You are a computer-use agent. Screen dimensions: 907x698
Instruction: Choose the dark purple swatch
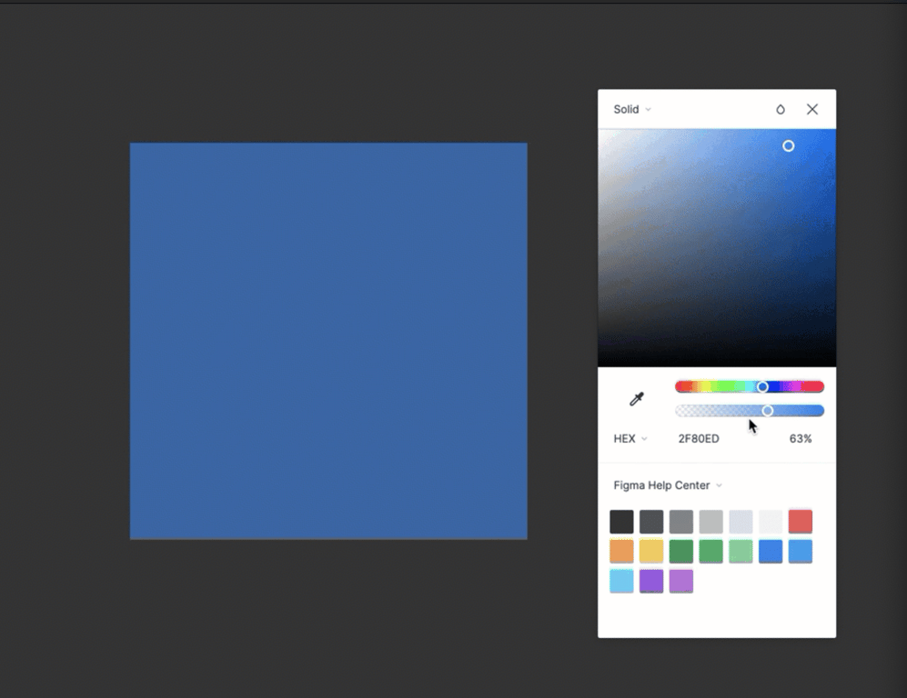click(651, 582)
